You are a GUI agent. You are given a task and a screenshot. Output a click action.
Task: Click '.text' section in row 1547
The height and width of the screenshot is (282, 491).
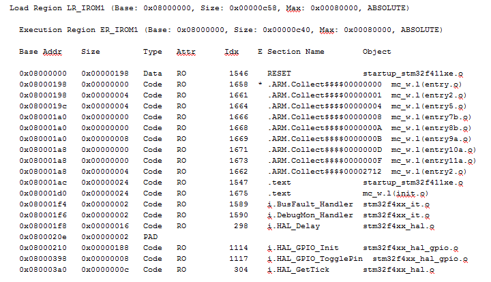(279, 183)
